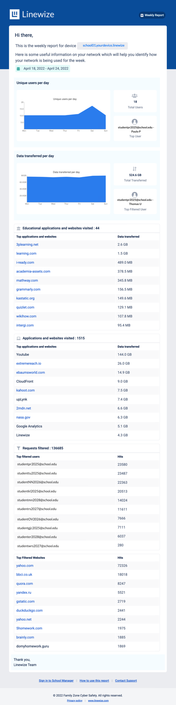Select the domyhomework.guru row text
Screen dimensions: 176x705
[33, 646]
